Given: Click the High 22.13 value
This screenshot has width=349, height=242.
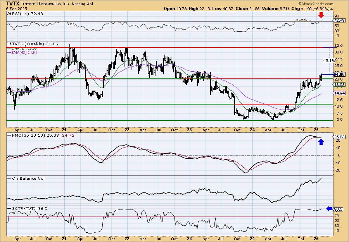Looking at the screenshot, I should coord(200,9).
